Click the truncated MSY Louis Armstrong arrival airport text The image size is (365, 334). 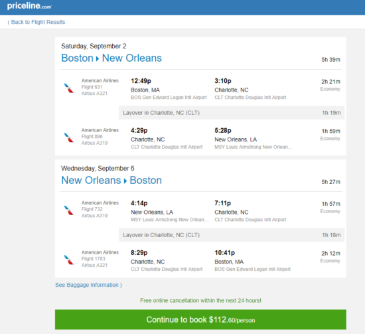tap(253, 147)
